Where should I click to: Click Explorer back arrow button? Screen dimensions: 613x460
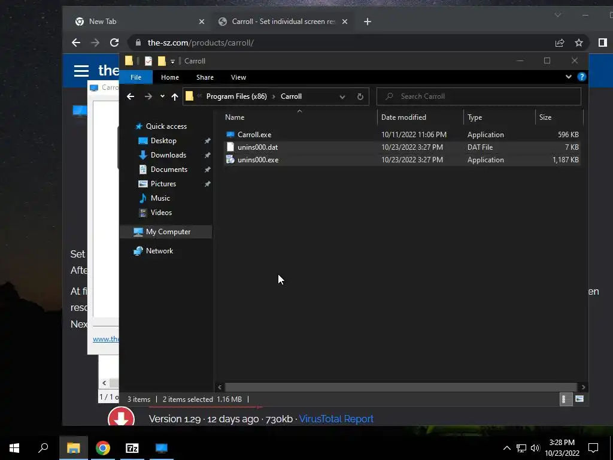coord(131,96)
